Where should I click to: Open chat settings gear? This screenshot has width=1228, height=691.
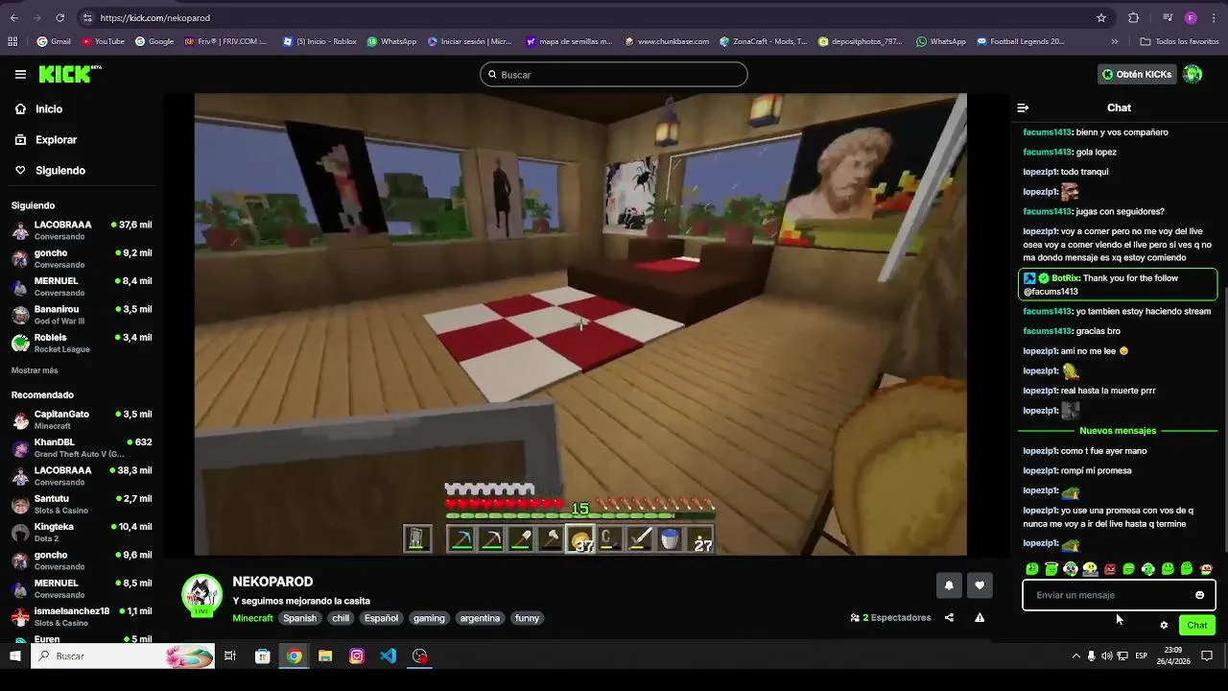(x=1164, y=626)
